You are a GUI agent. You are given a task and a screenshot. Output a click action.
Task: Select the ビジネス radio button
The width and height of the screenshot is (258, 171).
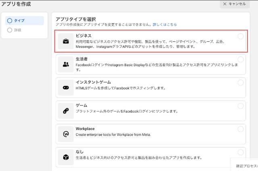coord(241,36)
